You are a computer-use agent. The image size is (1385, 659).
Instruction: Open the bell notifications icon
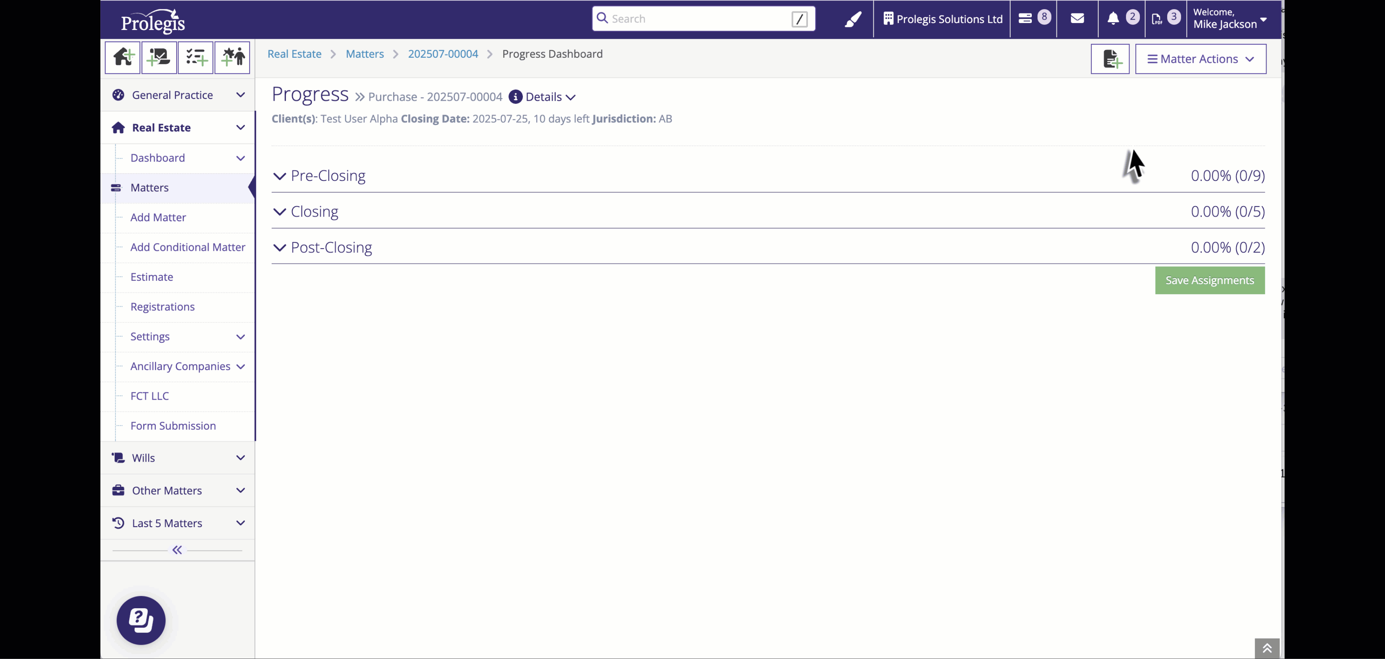tap(1113, 19)
